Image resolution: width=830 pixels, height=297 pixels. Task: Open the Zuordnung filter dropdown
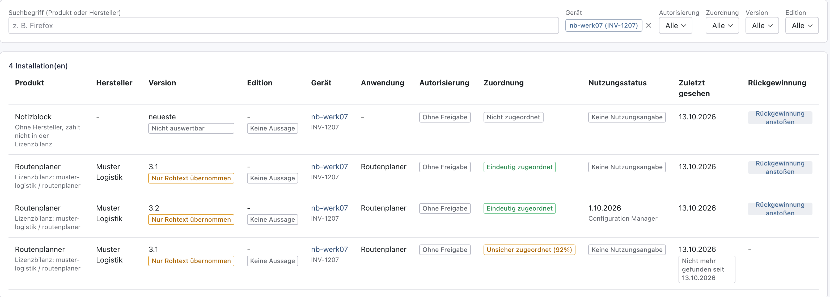pyautogui.click(x=722, y=25)
